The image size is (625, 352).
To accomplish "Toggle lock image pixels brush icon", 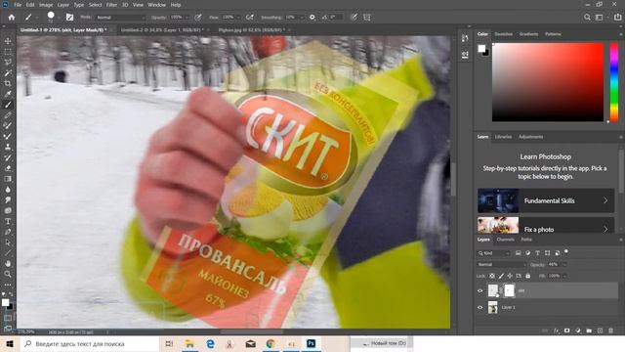I will tap(501, 276).
